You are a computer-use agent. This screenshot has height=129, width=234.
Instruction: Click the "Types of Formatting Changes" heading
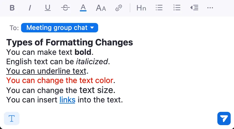coord(70,42)
